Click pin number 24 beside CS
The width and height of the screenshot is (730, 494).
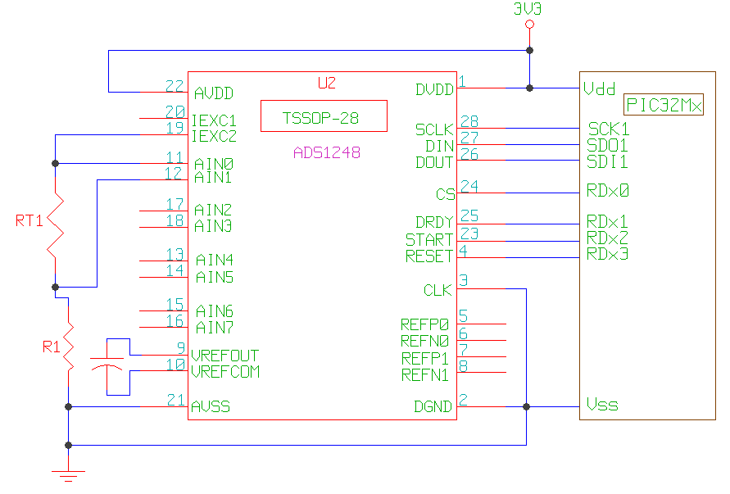point(469,186)
